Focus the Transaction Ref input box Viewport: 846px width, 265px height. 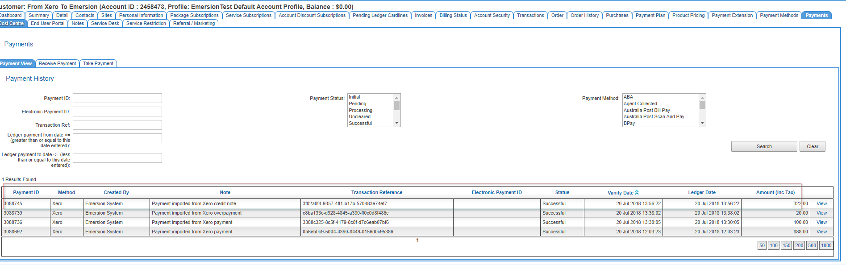coord(117,125)
